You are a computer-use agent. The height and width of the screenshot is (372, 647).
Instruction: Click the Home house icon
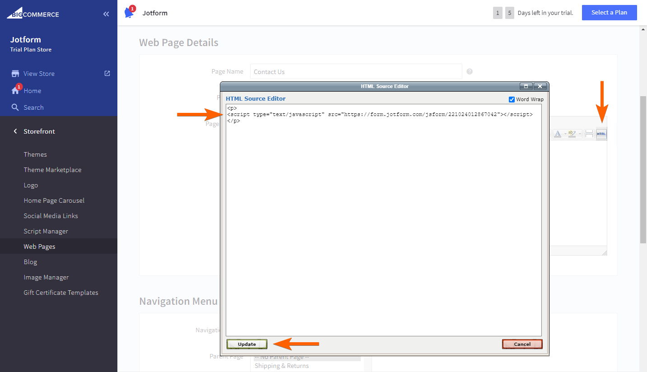pos(15,91)
